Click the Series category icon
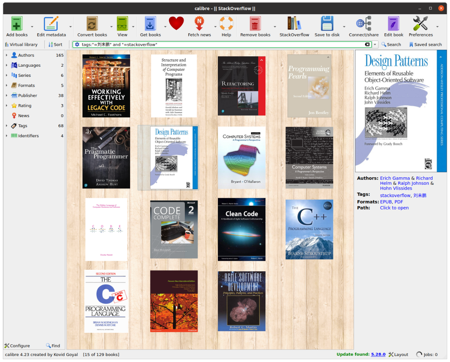The image size is (450, 362). point(14,75)
